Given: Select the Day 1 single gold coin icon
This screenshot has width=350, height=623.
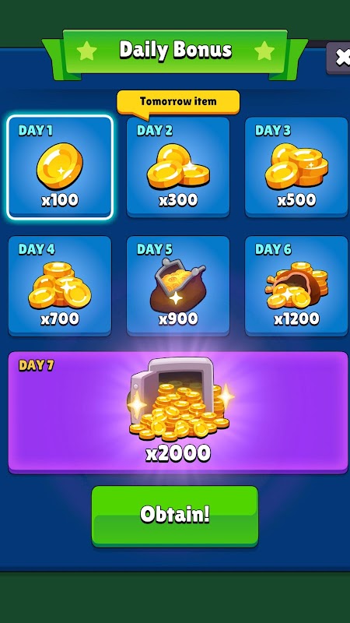Looking at the screenshot, I should point(60,166).
